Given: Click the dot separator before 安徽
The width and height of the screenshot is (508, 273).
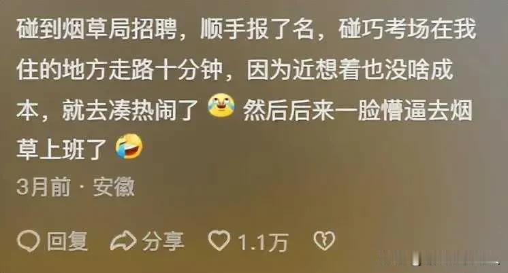Looking at the screenshot, I should click(82, 187).
